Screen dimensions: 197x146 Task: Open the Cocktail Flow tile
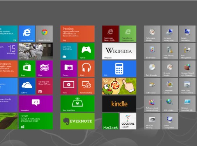128,121
